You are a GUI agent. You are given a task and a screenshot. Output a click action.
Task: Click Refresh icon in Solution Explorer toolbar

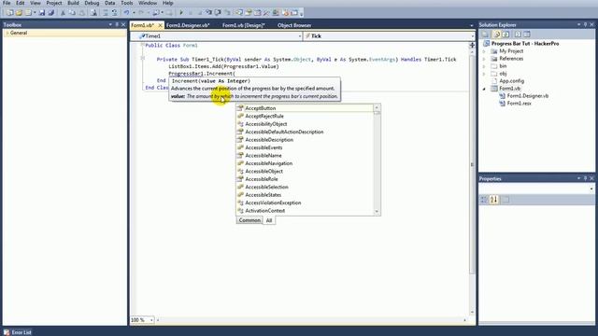coord(505,34)
